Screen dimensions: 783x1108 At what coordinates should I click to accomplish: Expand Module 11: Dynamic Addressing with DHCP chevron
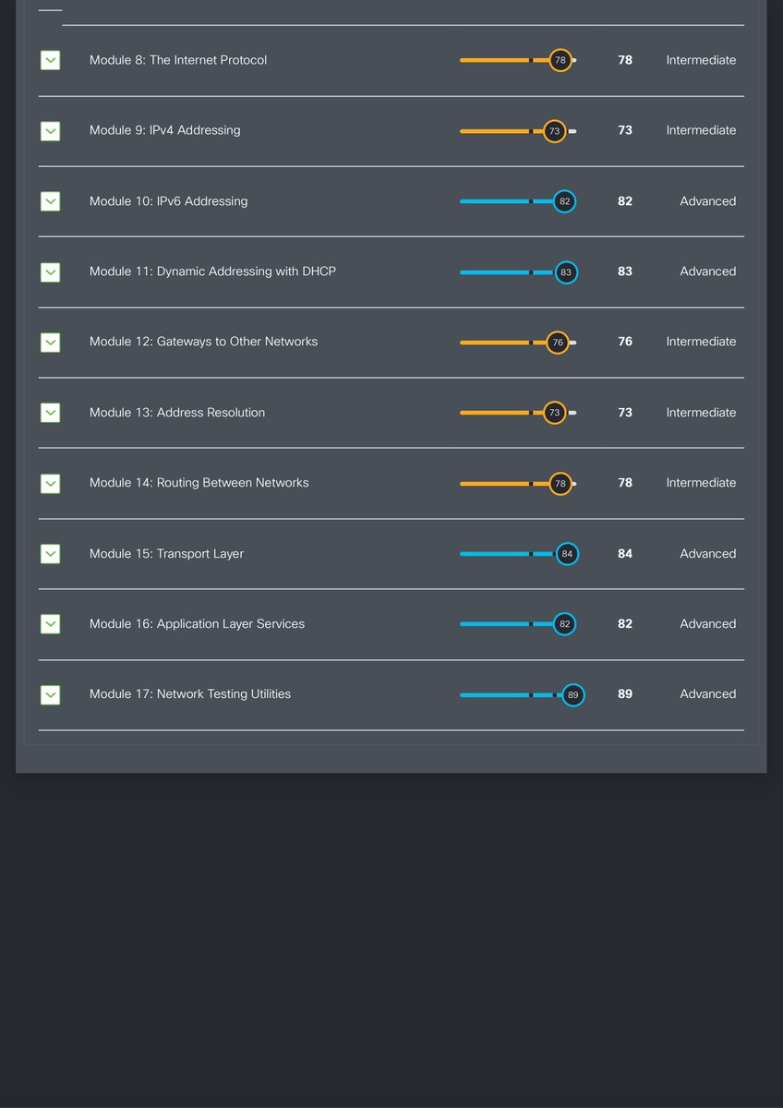pyautogui.click(x=51, y=271)
